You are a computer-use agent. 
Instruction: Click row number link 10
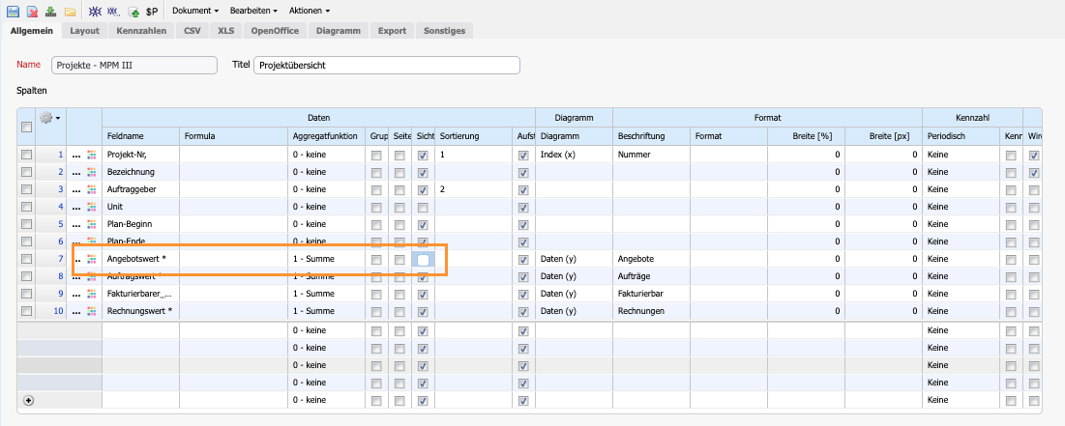(x=58, y=311)
